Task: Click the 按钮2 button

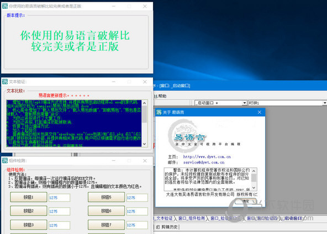Action: click(x=29, y=211)
